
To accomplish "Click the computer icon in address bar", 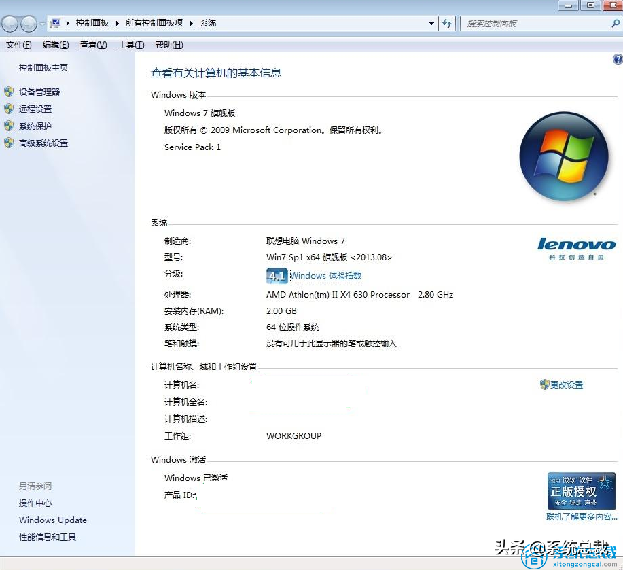I will pos(56,23).
